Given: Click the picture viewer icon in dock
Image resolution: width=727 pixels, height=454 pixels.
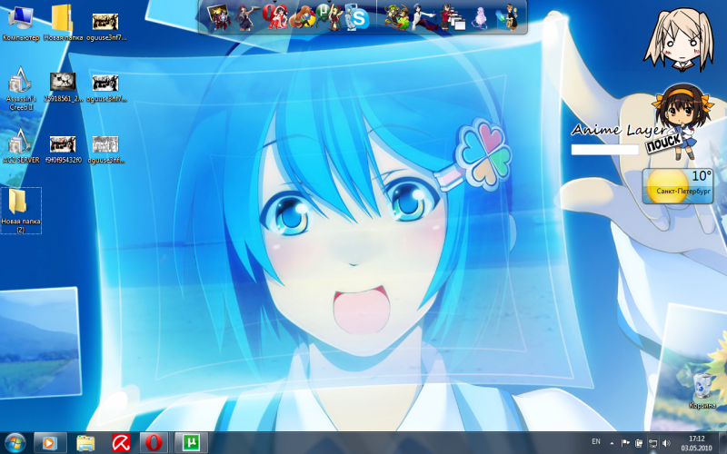Looking at the screenshot, I should (218, 16).
